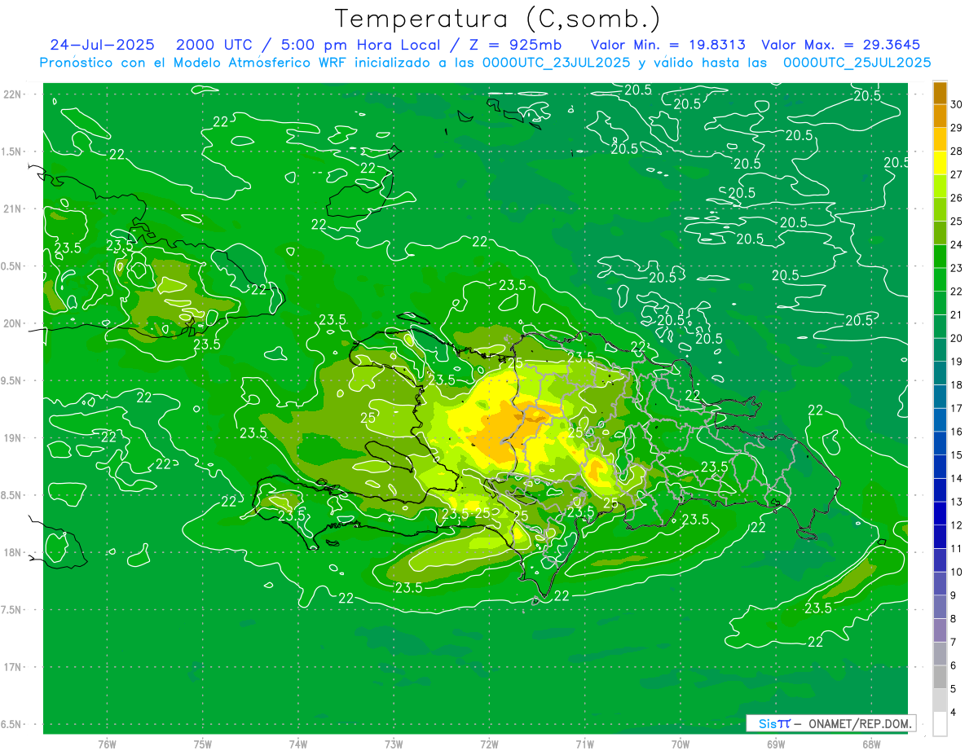This screenshot has width=978, height=755.
Task: Click the "18N" latitude axis label
Action: (x=13, y=552)
